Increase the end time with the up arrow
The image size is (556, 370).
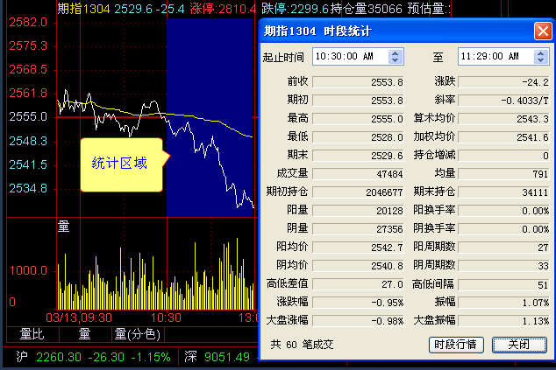539,52
